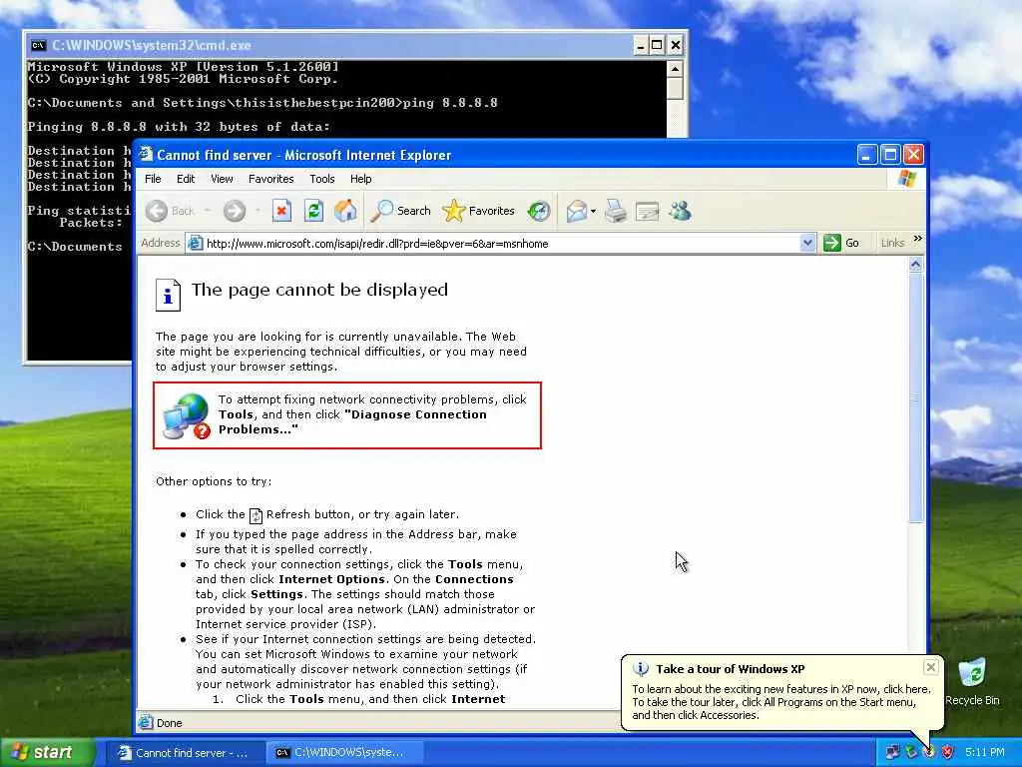Open the Back button history dropdown arrow

(x=208, y=211)
